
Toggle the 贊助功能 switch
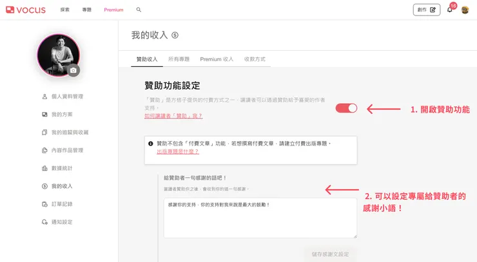click(x=346, y=108)
